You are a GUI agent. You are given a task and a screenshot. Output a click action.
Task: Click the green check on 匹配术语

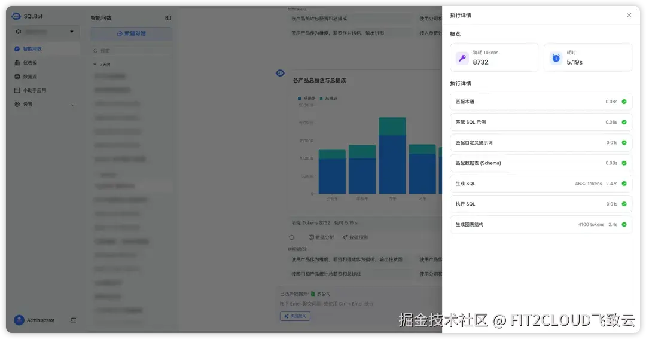(x=624, y=102)
